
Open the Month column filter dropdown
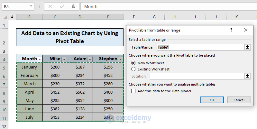pyautogui.click(x=40, y=59)
